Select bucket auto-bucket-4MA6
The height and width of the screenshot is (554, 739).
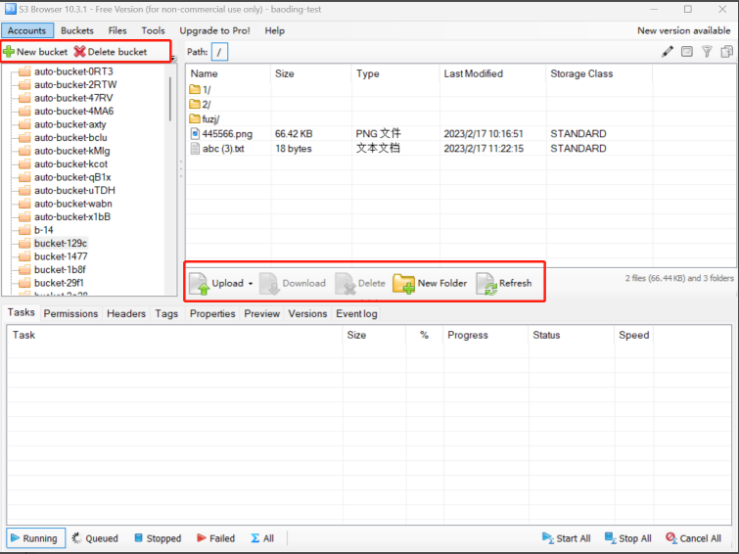click(74, 112)
